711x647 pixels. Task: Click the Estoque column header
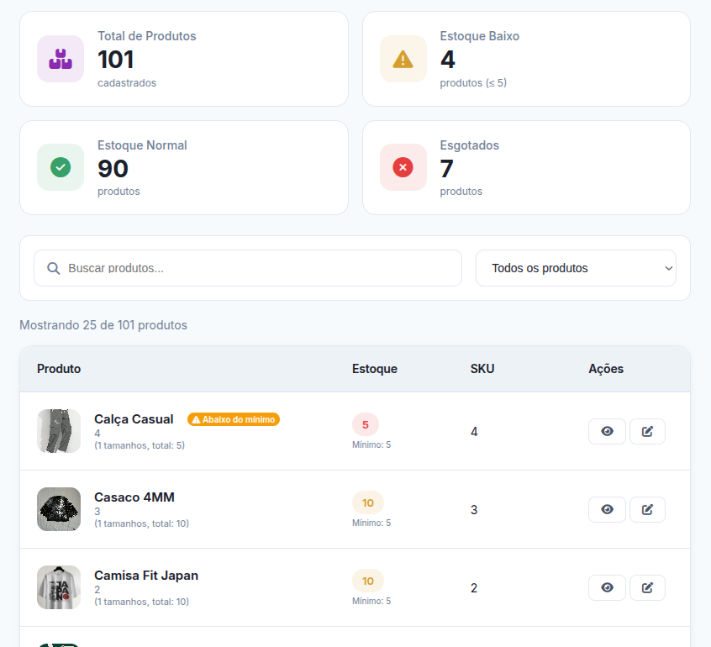375,369
